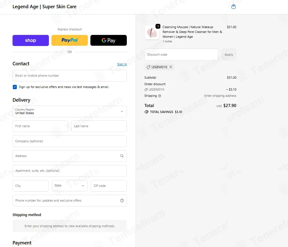Pay with the Shop Pay button
This screenshot has width=288, height=247.
[31, 40]
